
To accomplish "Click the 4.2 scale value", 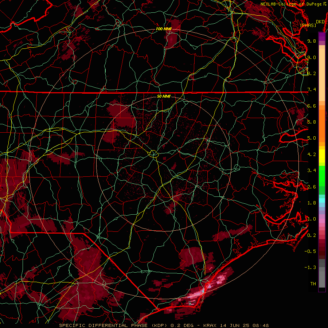I will pos(312,154).
